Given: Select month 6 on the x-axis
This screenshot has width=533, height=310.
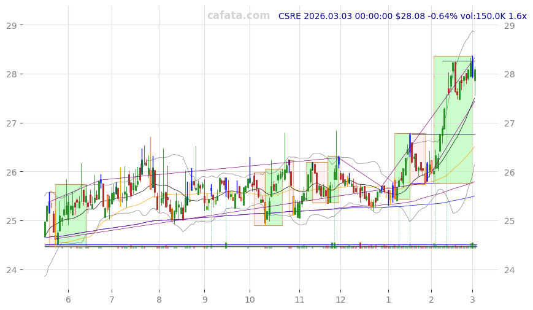Looking at the screenshot, I should 68,300.
